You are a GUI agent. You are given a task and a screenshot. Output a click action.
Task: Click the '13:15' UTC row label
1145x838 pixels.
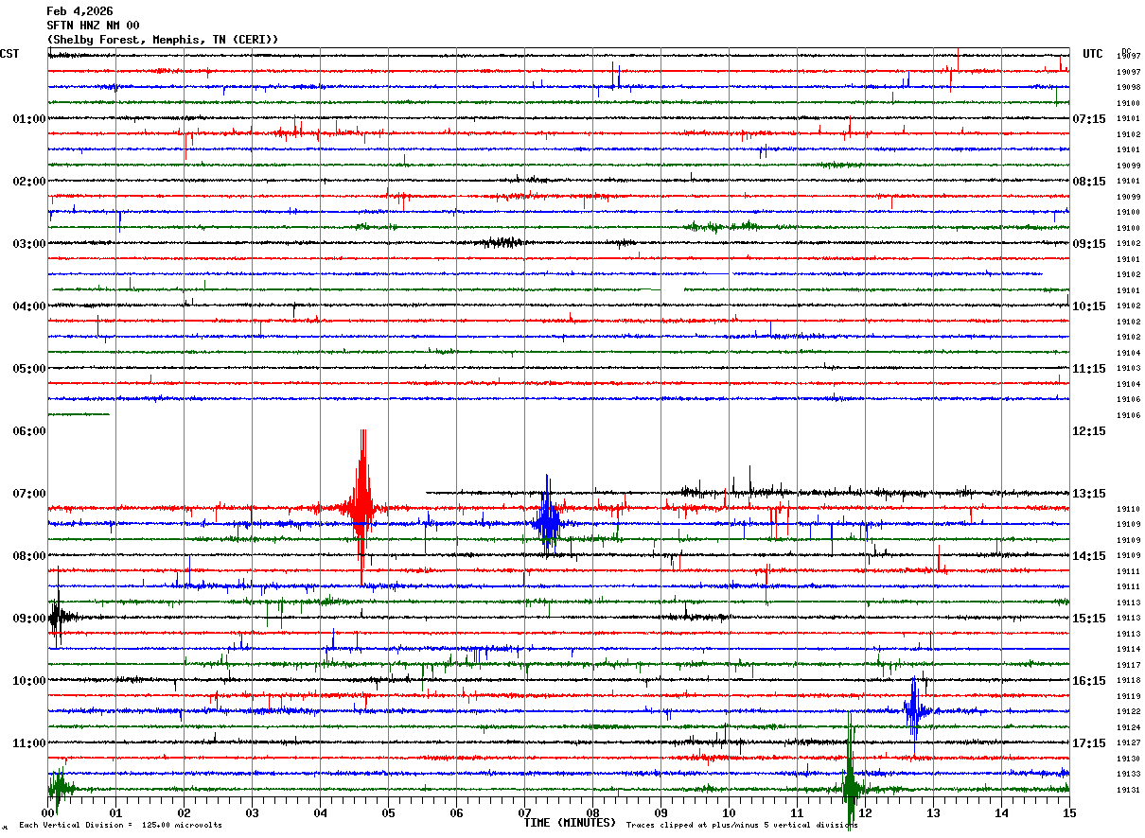point(1088,494)
